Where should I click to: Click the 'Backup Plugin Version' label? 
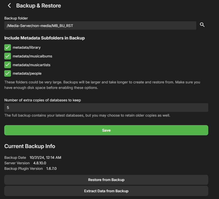[x=23, y=169]
